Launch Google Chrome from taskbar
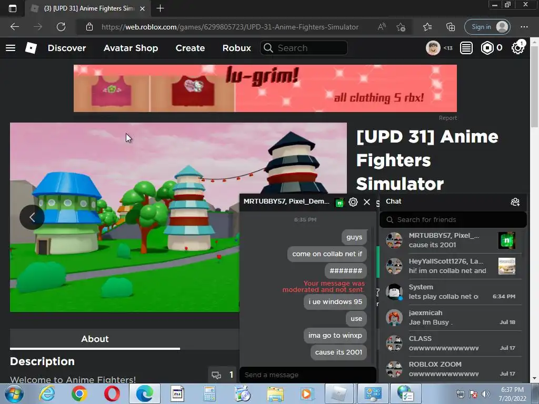 79,393
